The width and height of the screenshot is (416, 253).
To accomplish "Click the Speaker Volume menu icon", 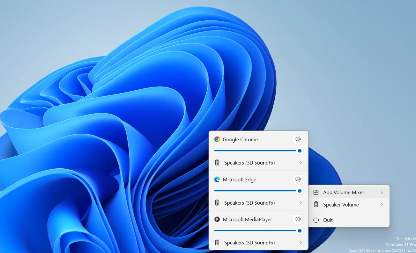I will pyautogui.click(x=316, y=205).
